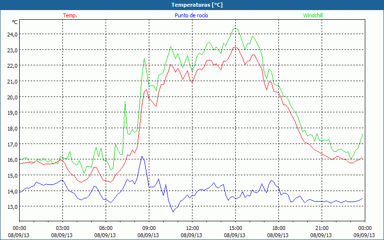Click the 23,0 value on the y-axis

tap(12, 50)
